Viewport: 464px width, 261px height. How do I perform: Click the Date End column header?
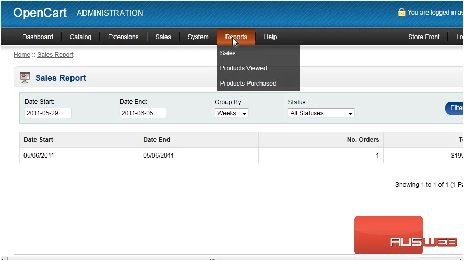pos(199,140)
